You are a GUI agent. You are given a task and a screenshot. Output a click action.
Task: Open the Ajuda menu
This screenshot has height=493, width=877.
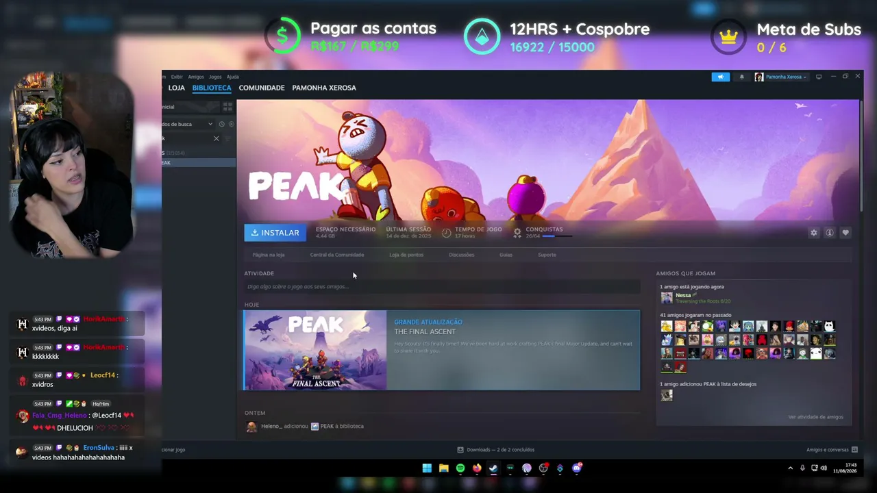[x=233, y=77]
